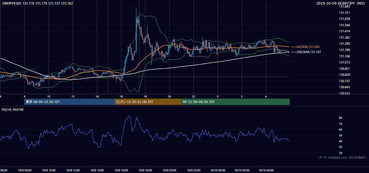Click the orange 40,SMA,131.244 label

(305, 47)
